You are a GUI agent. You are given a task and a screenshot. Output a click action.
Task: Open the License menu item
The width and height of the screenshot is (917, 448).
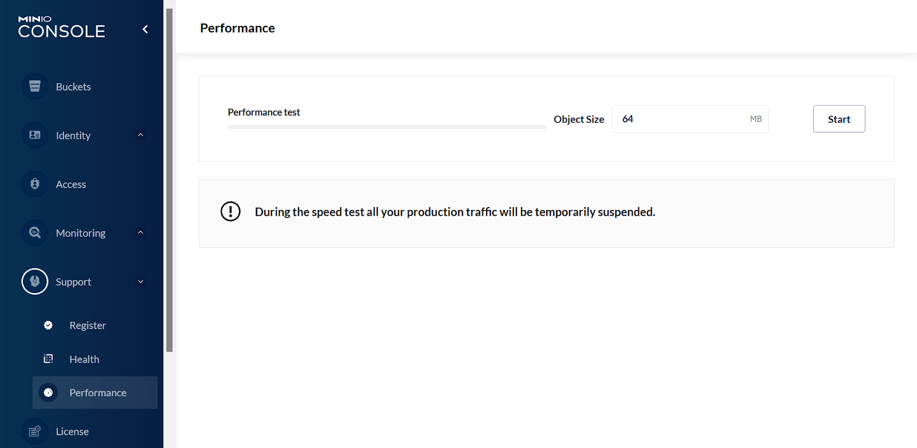[x=72, y=432]
